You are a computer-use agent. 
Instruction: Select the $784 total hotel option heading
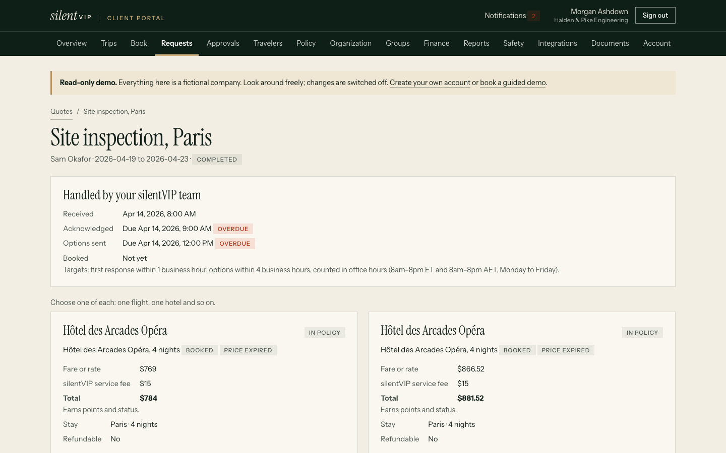pyautogui.click(x=115, y=330)
